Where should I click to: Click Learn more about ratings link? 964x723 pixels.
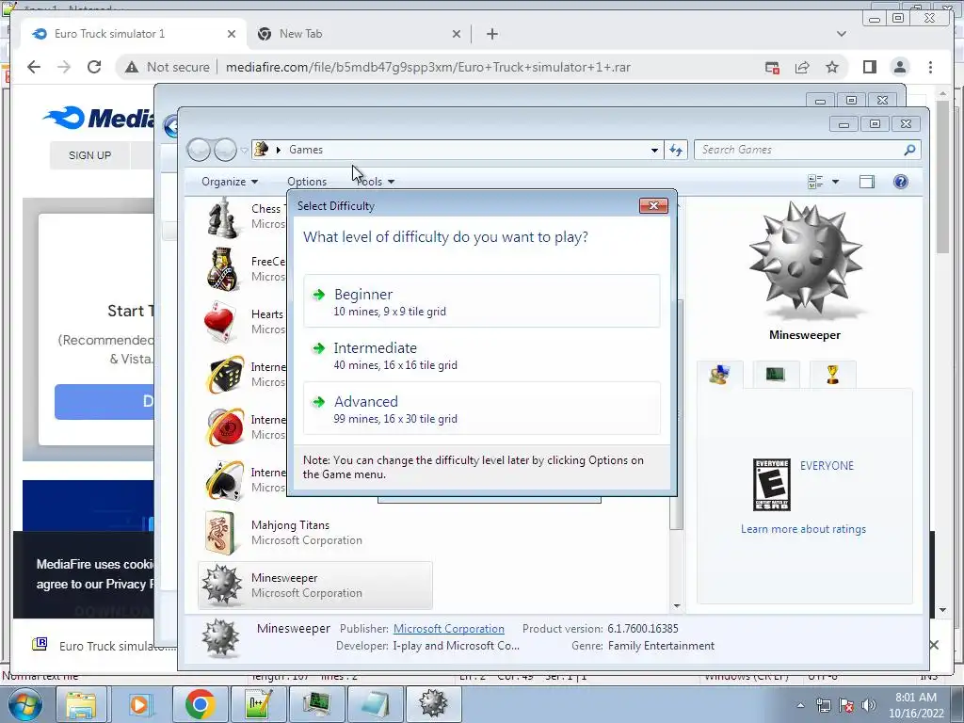pos(803,529)
